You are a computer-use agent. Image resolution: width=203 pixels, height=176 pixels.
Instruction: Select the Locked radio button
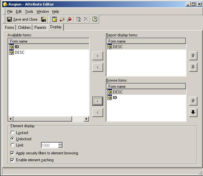click(12, 133)
